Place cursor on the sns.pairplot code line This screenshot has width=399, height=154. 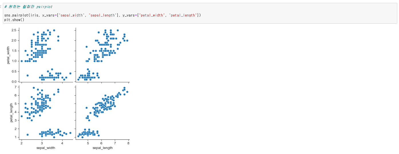[x=43, y=15]
